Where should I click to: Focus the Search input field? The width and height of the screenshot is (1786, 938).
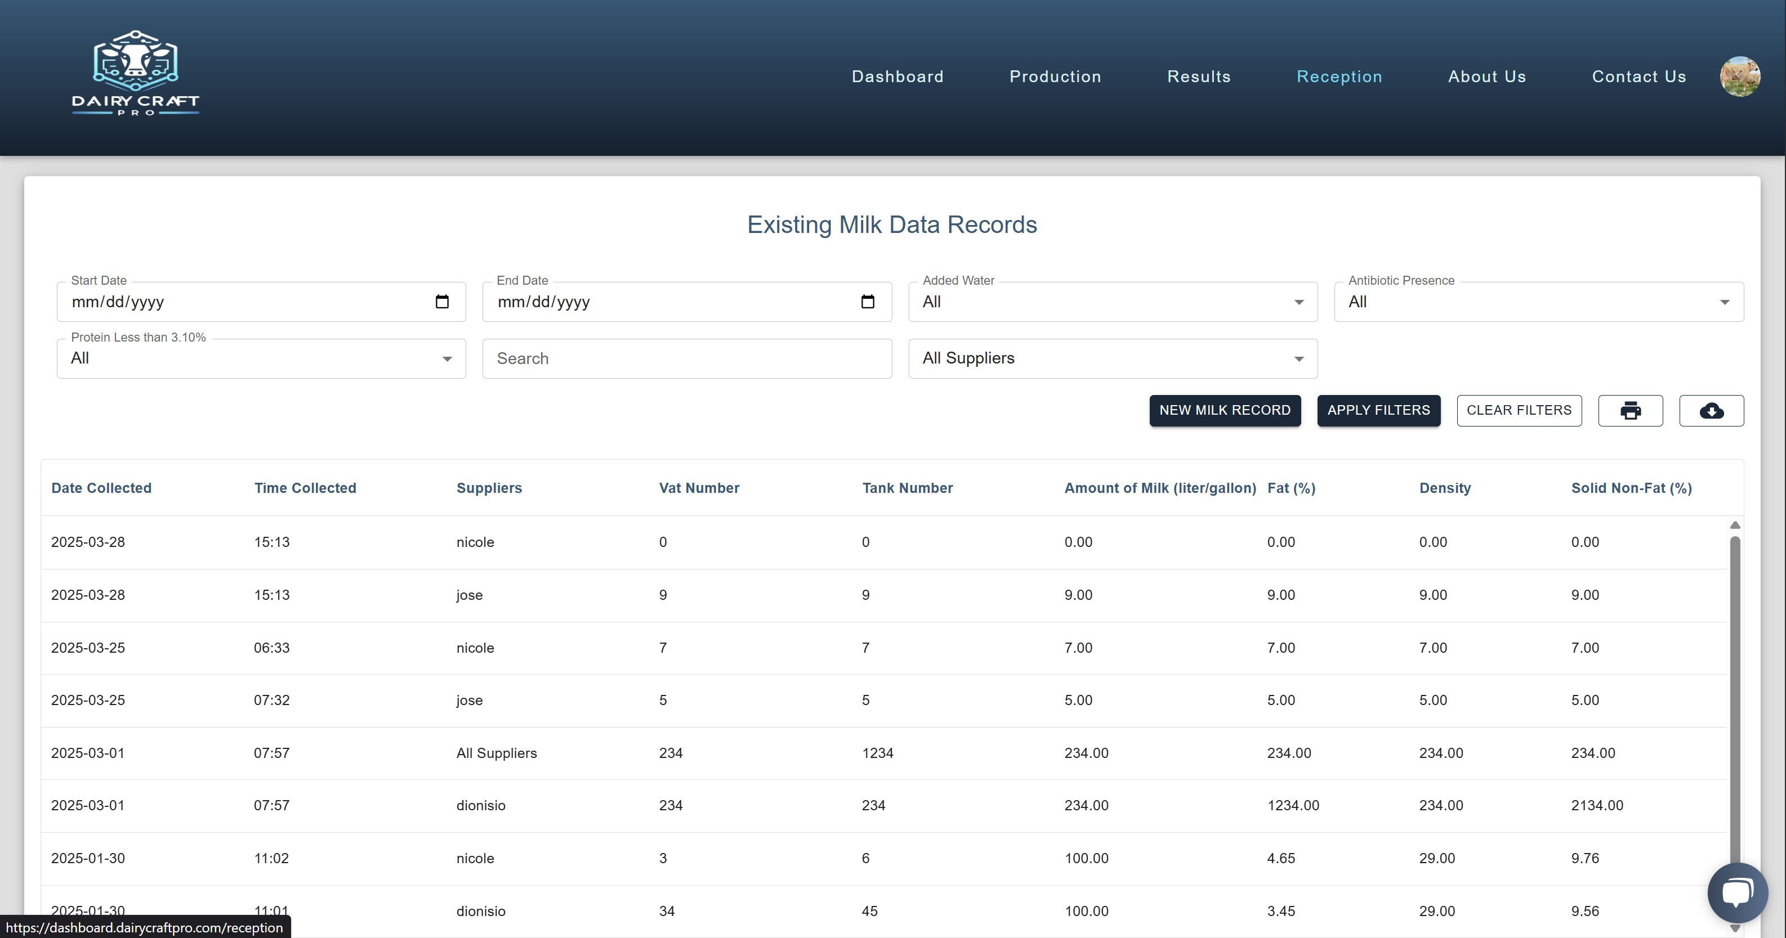[686, 359]
